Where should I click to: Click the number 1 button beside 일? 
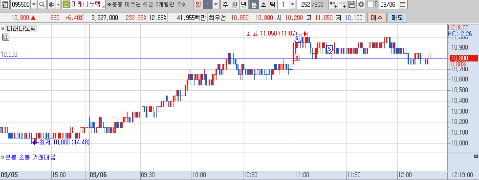208,4
